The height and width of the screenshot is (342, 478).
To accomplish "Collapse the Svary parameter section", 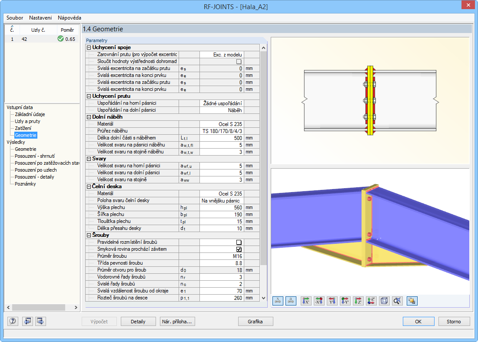I will (x=90, y=159).
